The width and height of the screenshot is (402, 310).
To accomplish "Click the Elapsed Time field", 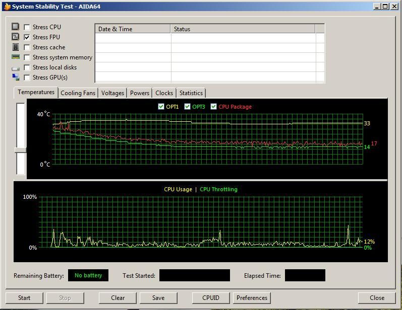I will click(x=305, y=275).
